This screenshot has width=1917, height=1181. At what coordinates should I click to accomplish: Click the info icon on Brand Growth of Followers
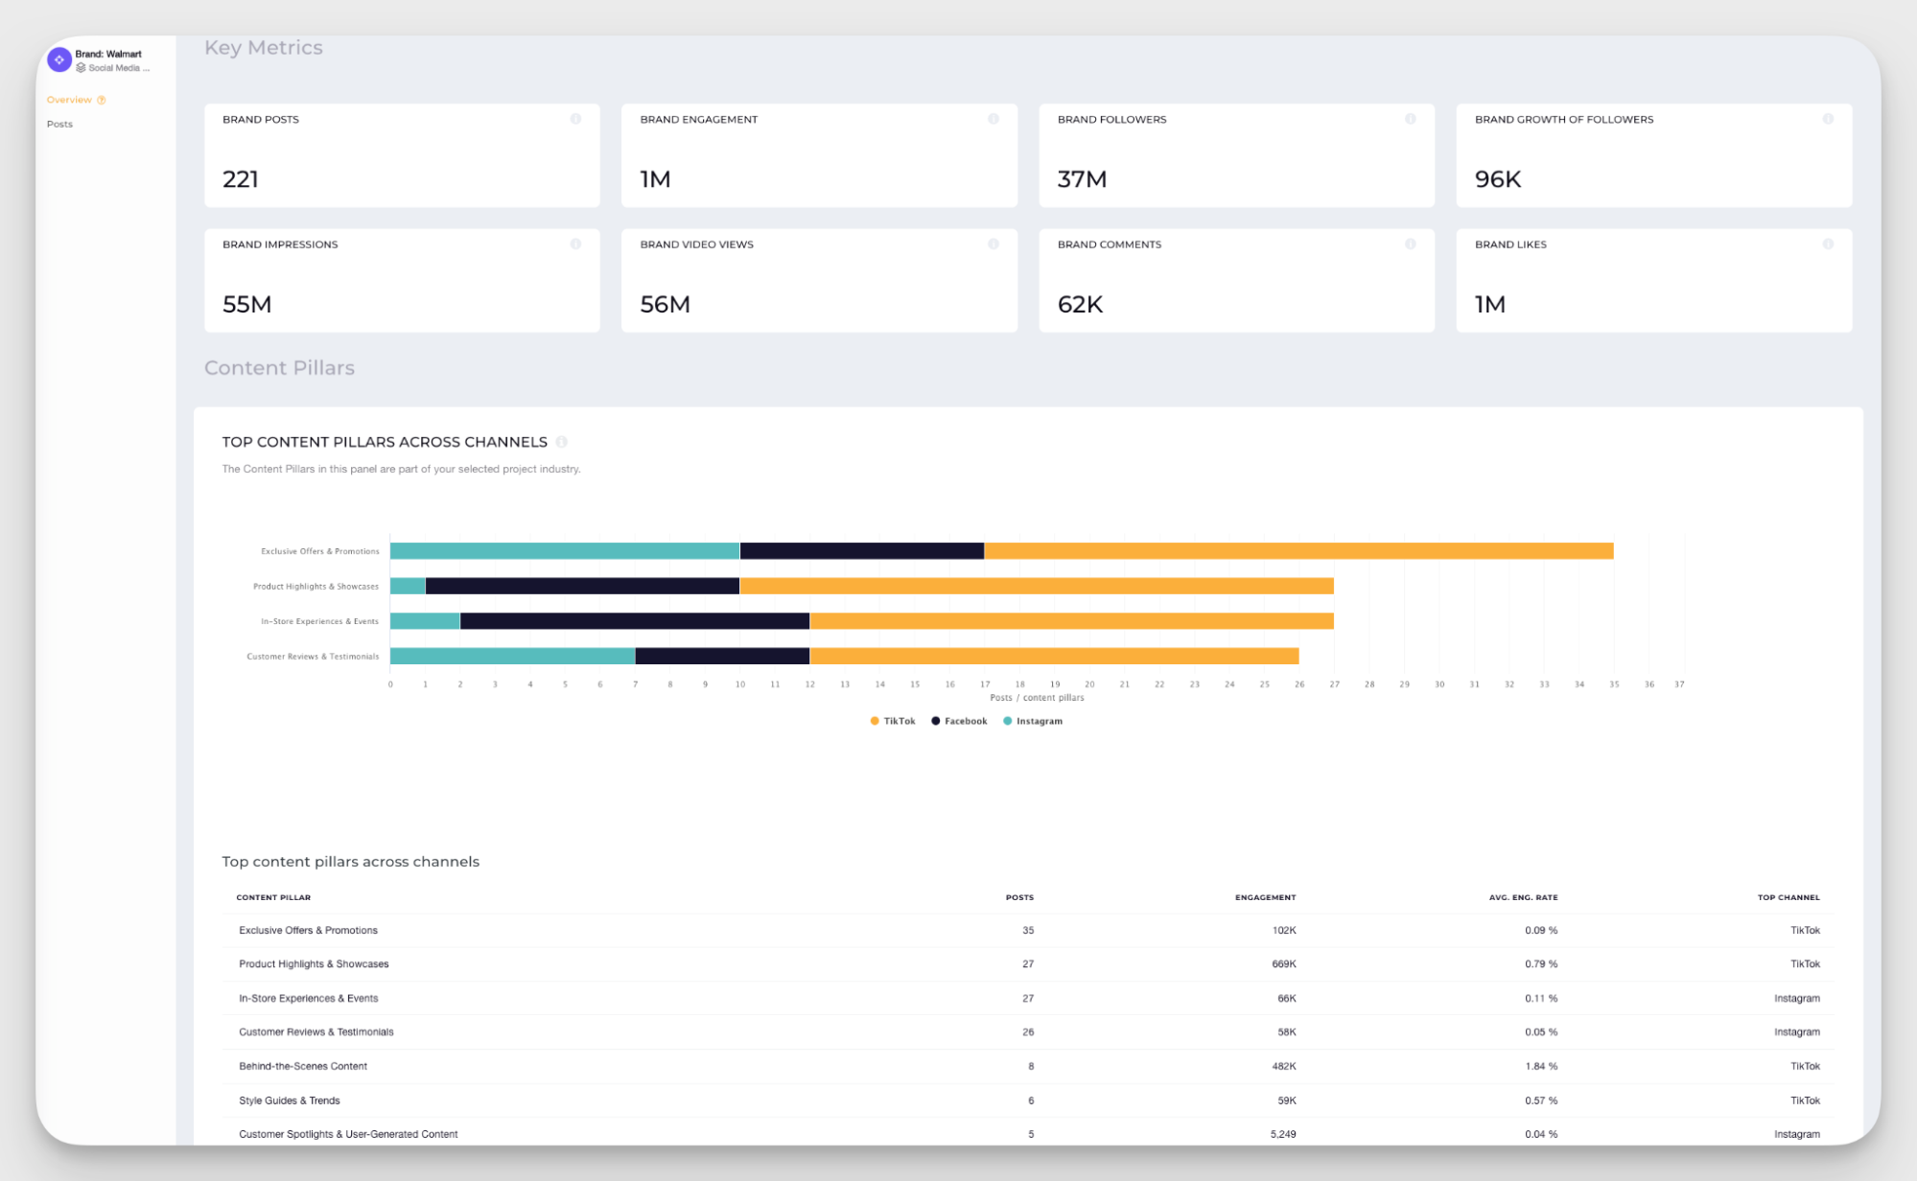pos(1828,119)
